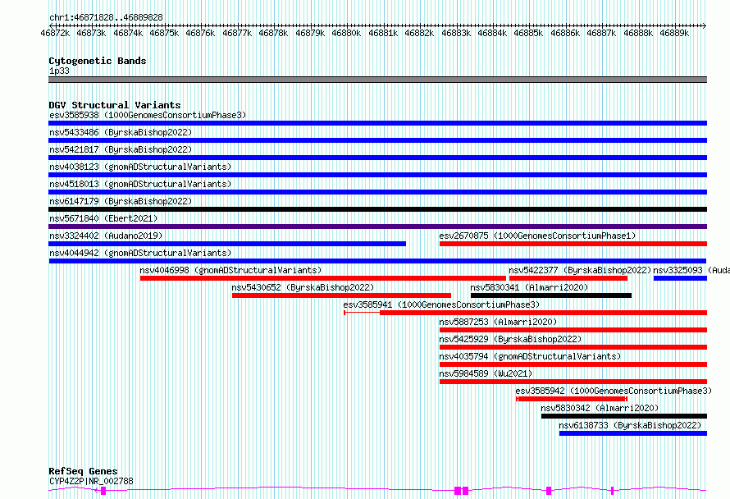Click nsv4046998 (gnomADStructuralVariants) label
The image size is (730, 499).
tap(230, 270)
